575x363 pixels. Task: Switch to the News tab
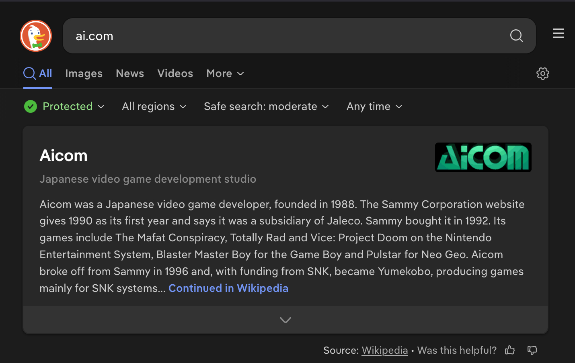tap(130, 73)
